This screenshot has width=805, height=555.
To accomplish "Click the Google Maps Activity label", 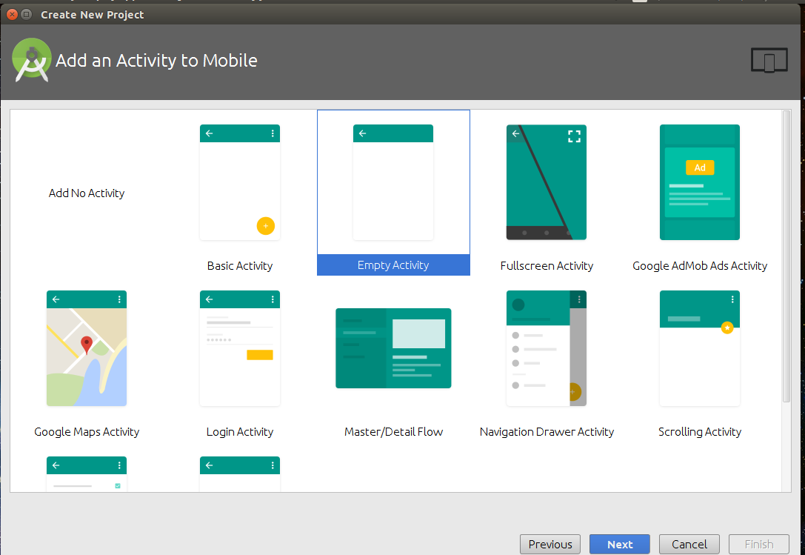I will pos(87,432).
